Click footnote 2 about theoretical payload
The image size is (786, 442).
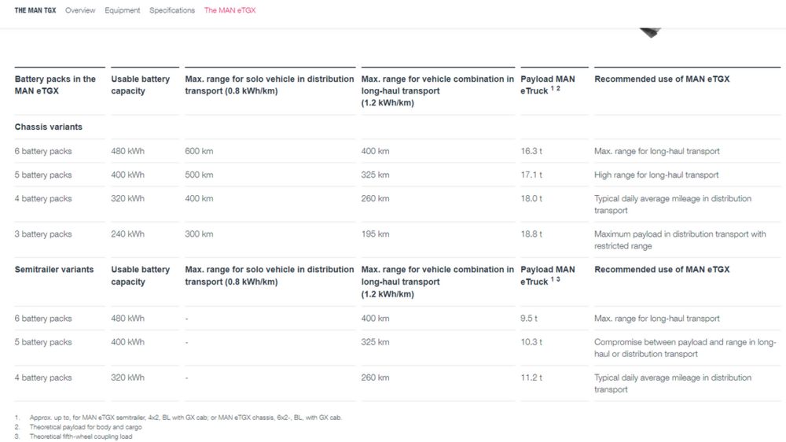86,427
